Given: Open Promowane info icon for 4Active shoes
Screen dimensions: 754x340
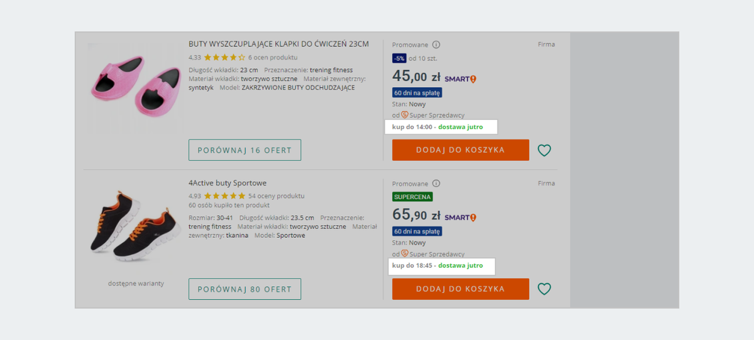Looking at the screenshot, I should (436, 184).
